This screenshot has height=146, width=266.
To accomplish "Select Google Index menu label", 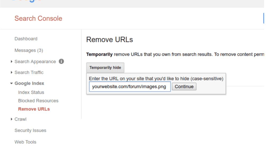I will 29,83.
